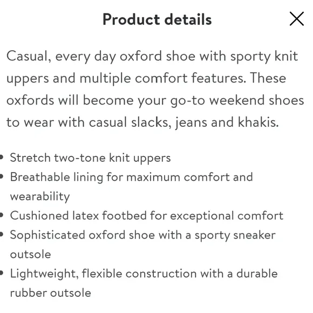The image size is (313, 313).
Task: Click the bullet dot beside 'Cushioned latex footbed'
Action: pyautogui.click(x=2, y=215)
